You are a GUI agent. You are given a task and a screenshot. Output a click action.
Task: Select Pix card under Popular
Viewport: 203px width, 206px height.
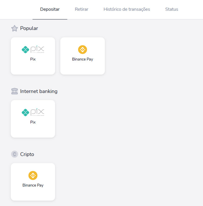point(33,56)
